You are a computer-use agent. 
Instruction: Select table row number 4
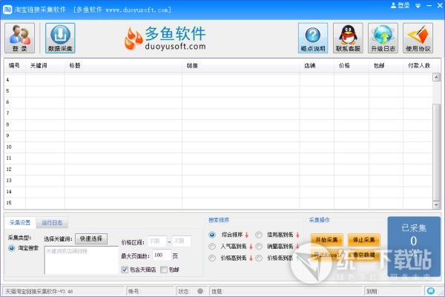pyautogui.click(x=219, y=80)
